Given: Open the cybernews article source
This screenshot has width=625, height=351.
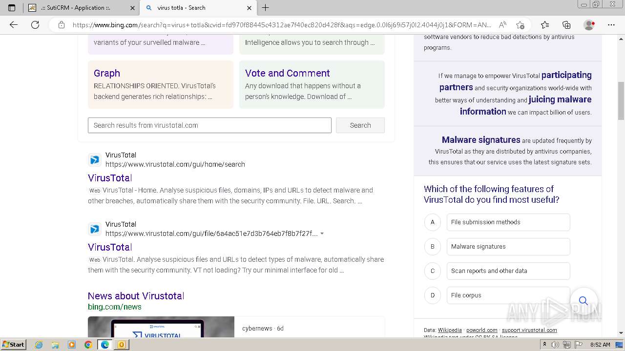Looking at the screenshot, I should coord(257,328).
